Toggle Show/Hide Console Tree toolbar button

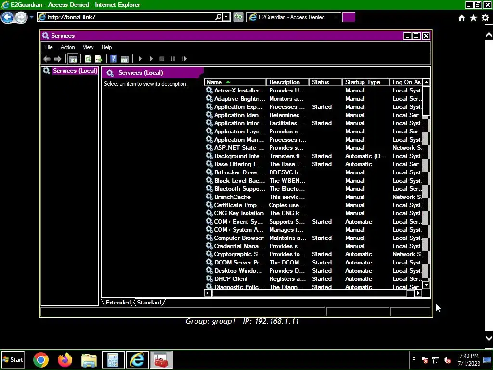pyautogui.click(x=73, y=59)
